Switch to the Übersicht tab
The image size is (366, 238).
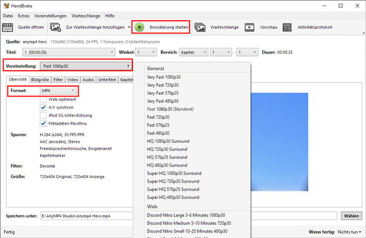click(x=18, y=79)
